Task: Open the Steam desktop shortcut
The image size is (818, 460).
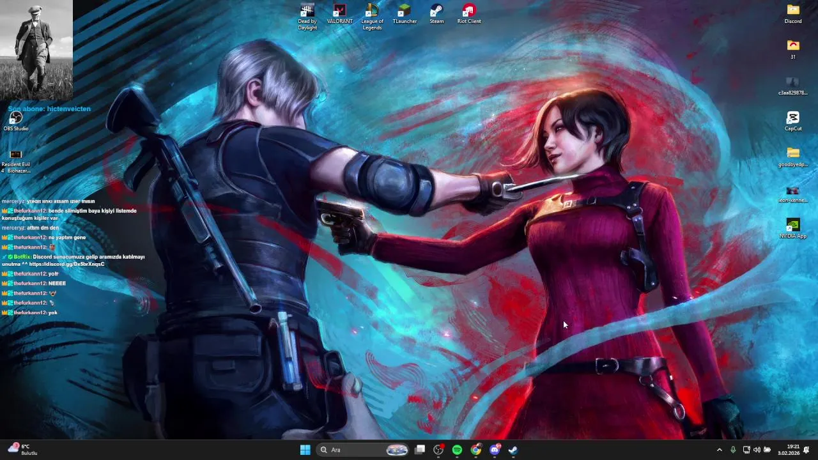Action: tap(436, 14)
